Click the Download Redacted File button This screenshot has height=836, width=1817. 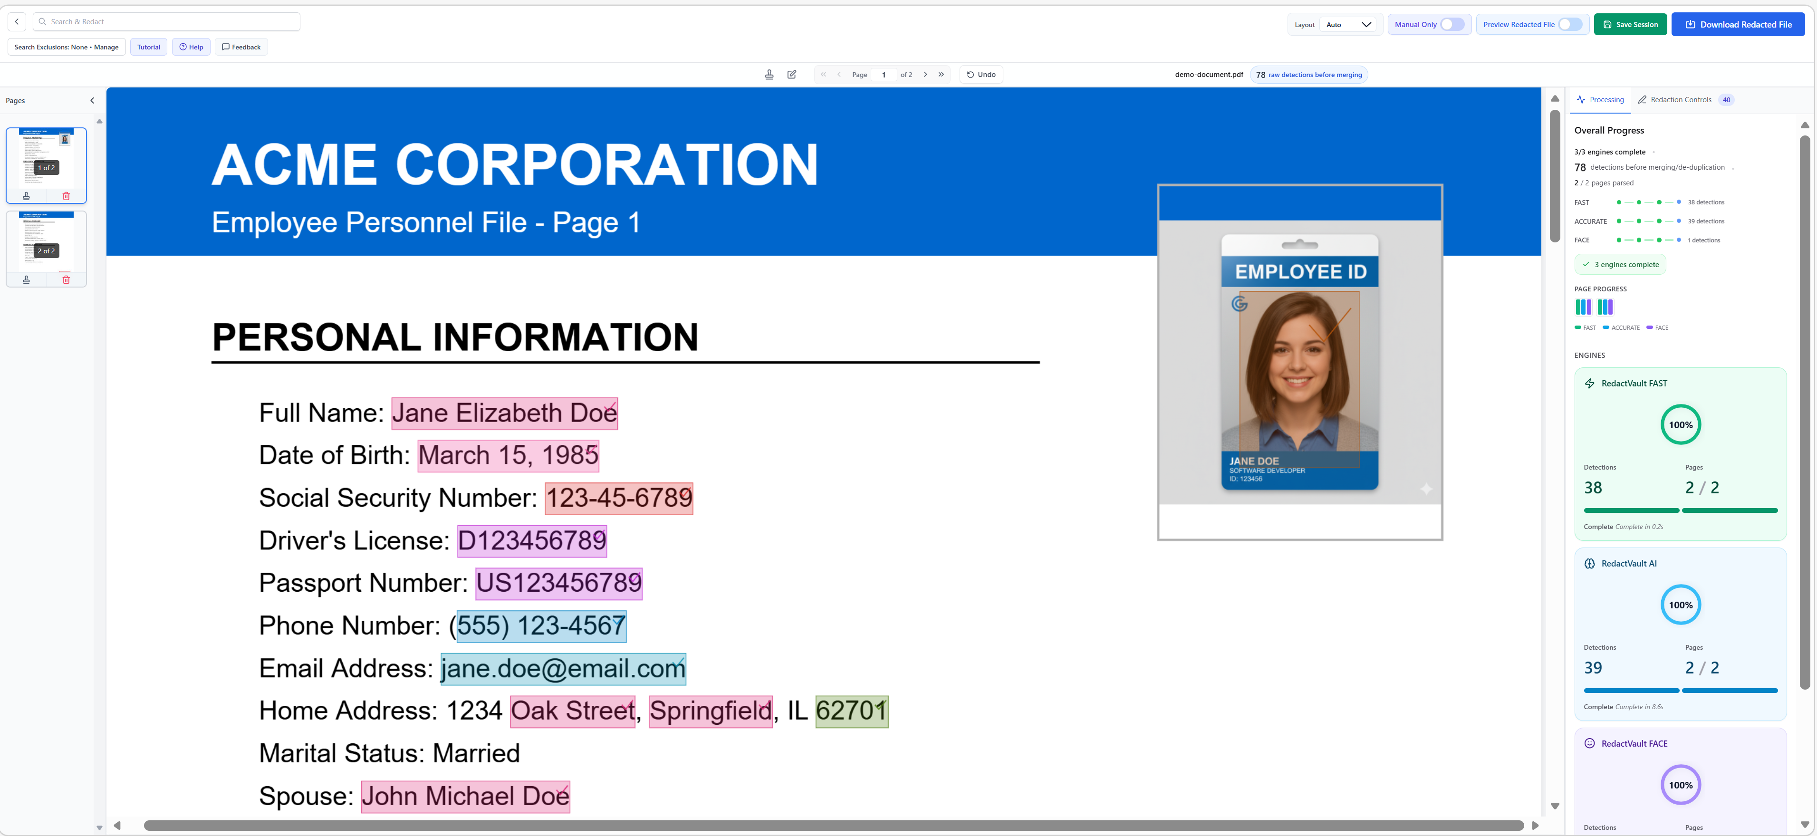[1737, 25]
